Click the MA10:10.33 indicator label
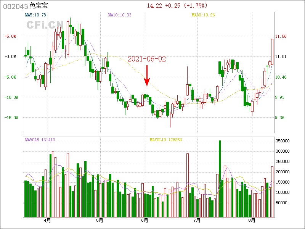The image size is (305, 229). click(x=120, y=15)
